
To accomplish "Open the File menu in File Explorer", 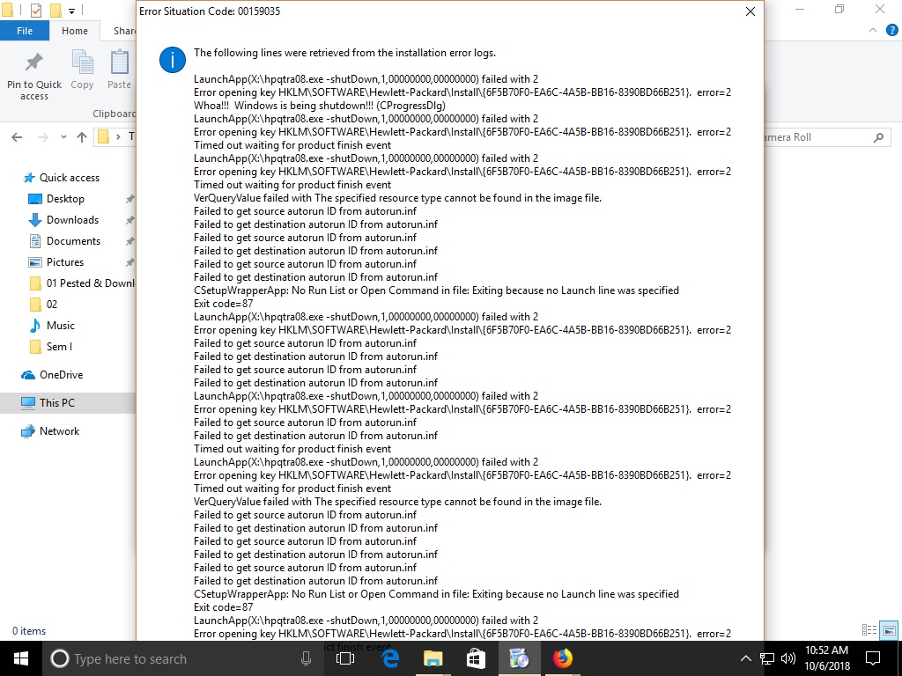I will [25, 31].
